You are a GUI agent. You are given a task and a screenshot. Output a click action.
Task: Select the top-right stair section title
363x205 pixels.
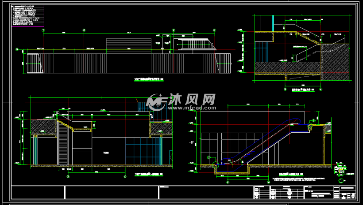(303, 89)
